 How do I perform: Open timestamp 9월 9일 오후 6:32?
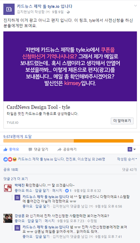click(88, 190)
